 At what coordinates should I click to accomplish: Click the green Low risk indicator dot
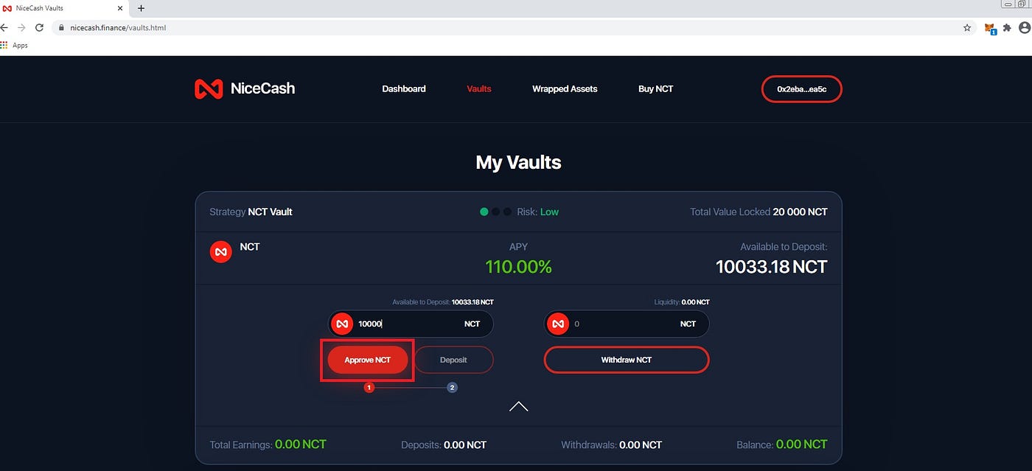(x=484, y=212)
